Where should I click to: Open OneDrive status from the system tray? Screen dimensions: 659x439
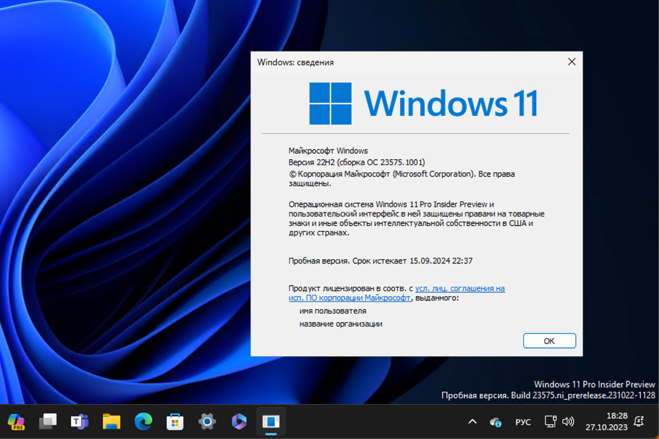495,422
